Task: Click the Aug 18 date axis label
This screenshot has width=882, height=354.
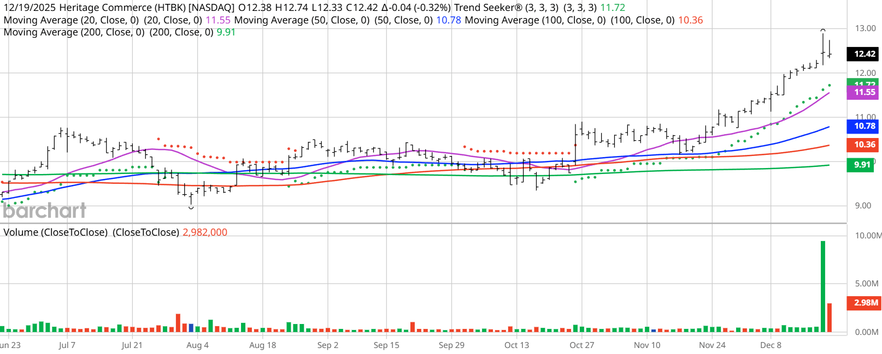Action: [262, 345]
